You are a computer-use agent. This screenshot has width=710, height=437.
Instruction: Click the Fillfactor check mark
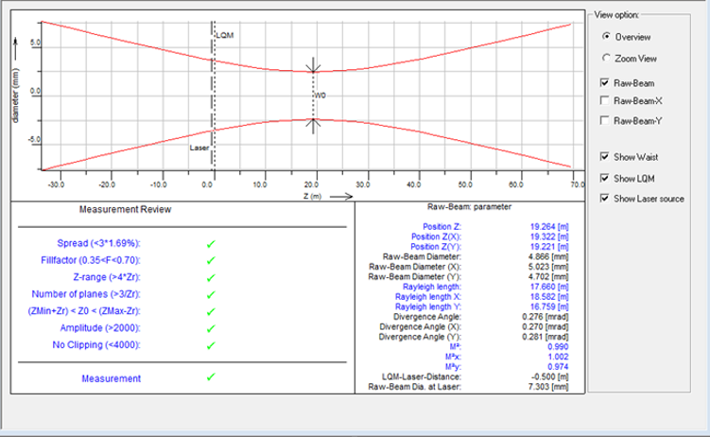(211, 260)
